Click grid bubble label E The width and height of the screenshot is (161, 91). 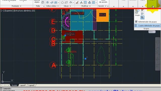53,22
